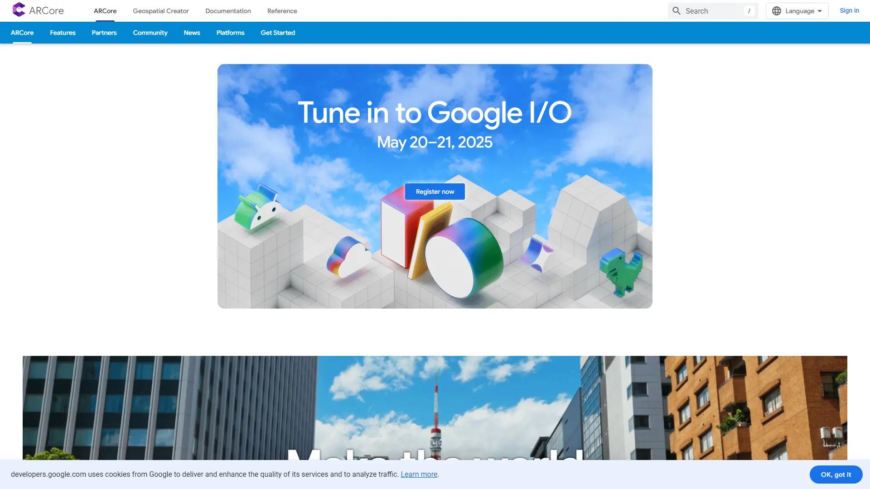
Task: Open the Community section
Action: pos(150,33)
